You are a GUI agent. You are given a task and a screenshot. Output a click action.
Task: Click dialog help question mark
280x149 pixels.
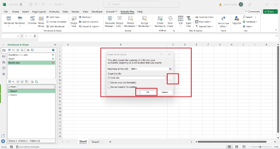pos(161,54)
